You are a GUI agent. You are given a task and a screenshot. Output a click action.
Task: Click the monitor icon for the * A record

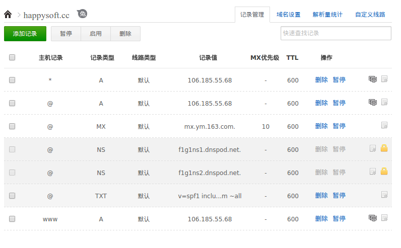373,79
